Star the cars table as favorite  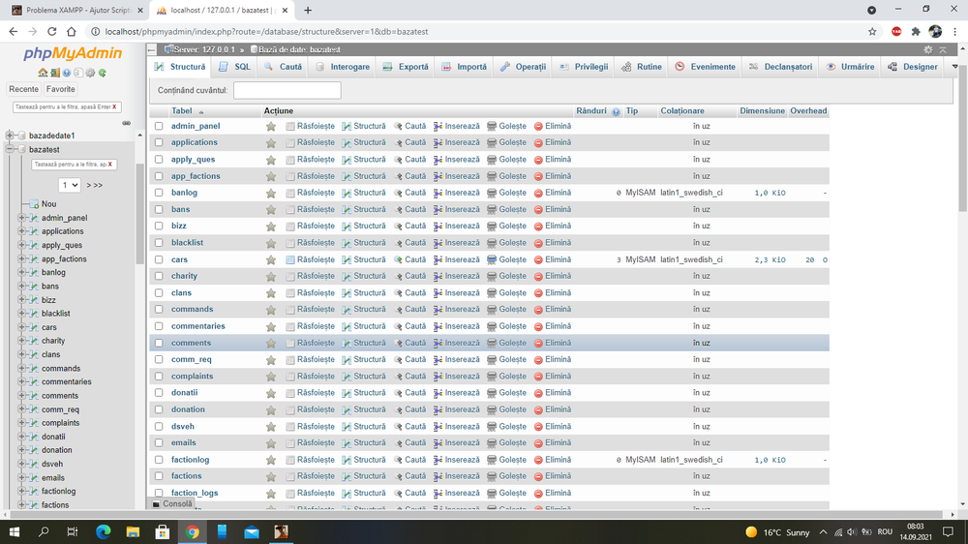pyautogui.click(x=270, y=260)
